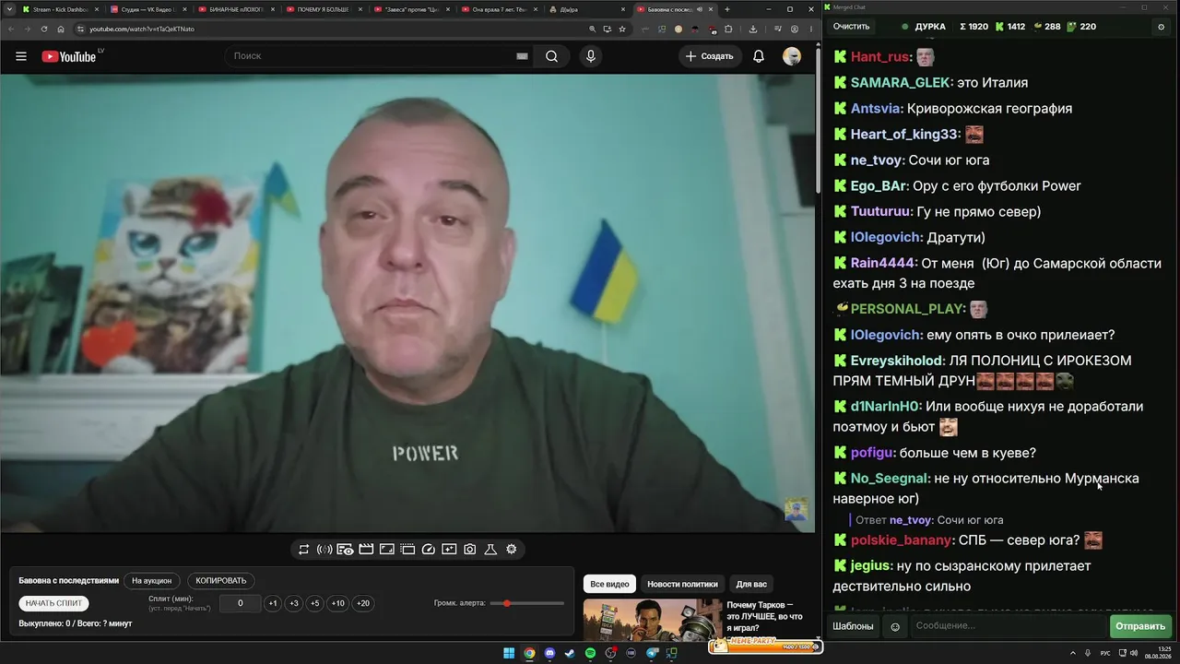Open a new browser tab
The width and height of the screenshot is (1180, 664).
pos(727,9)
